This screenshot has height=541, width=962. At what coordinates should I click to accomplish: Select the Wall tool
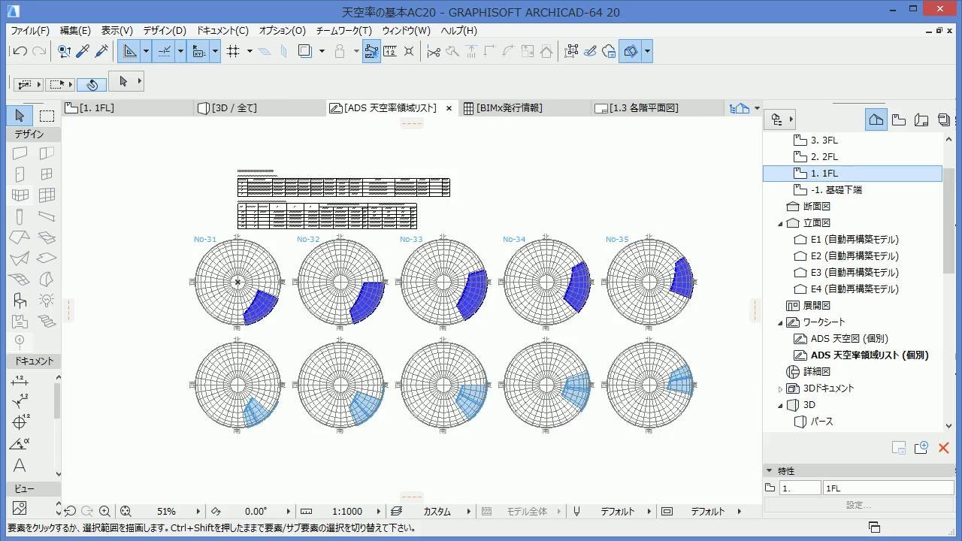pos(20,153)
